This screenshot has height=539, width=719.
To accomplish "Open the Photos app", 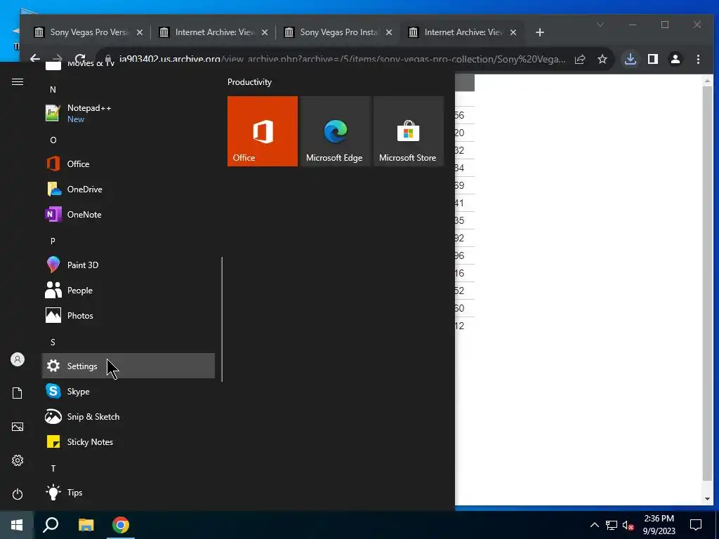I will 128,315.
